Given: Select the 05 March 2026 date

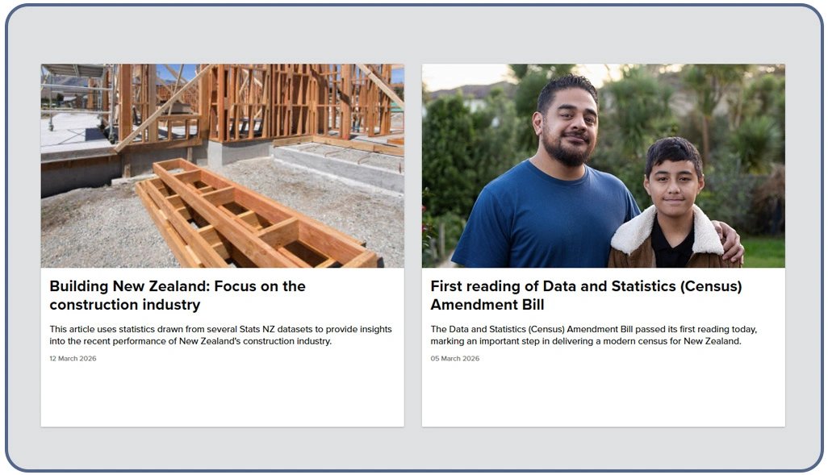Looking at the screenshot, I should coord(454,359).
